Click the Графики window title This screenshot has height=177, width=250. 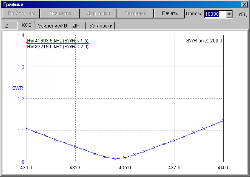click(x=13, y=4)
